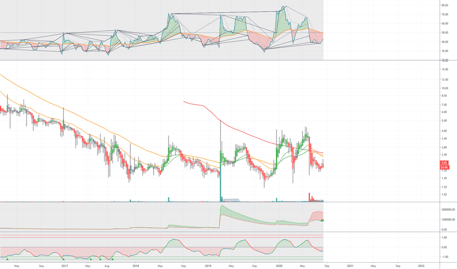
Task: Click the 2017 label on the time axis
Action: pyautogui.click(x=65, y=266)
